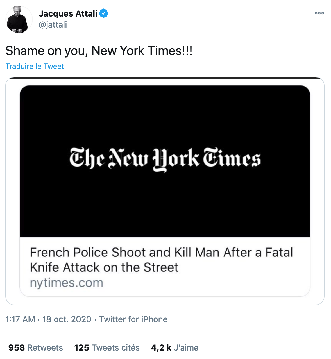The image size is (331, 359).
Task: Click the 125 quoted tweets number
Action: (81, 348)
